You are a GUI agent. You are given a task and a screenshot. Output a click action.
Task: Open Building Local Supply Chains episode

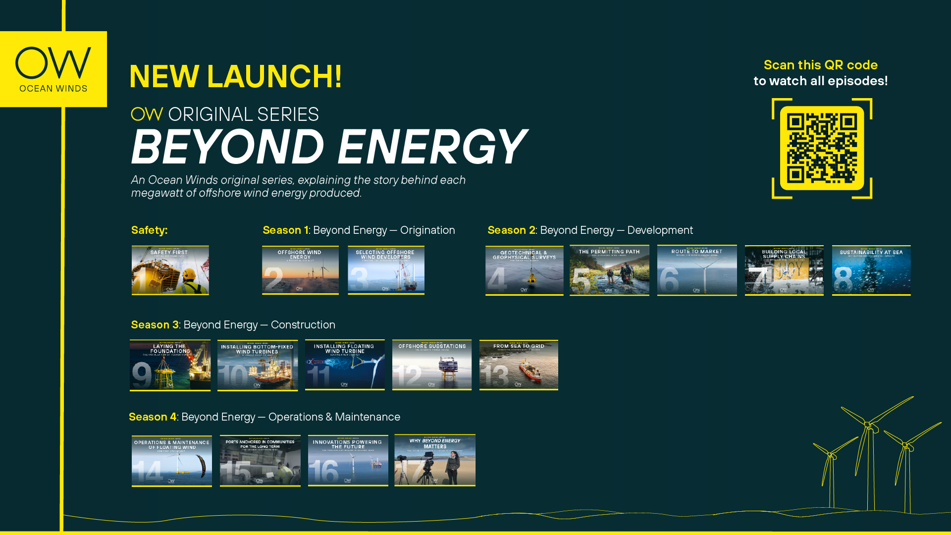click(784, 270)
